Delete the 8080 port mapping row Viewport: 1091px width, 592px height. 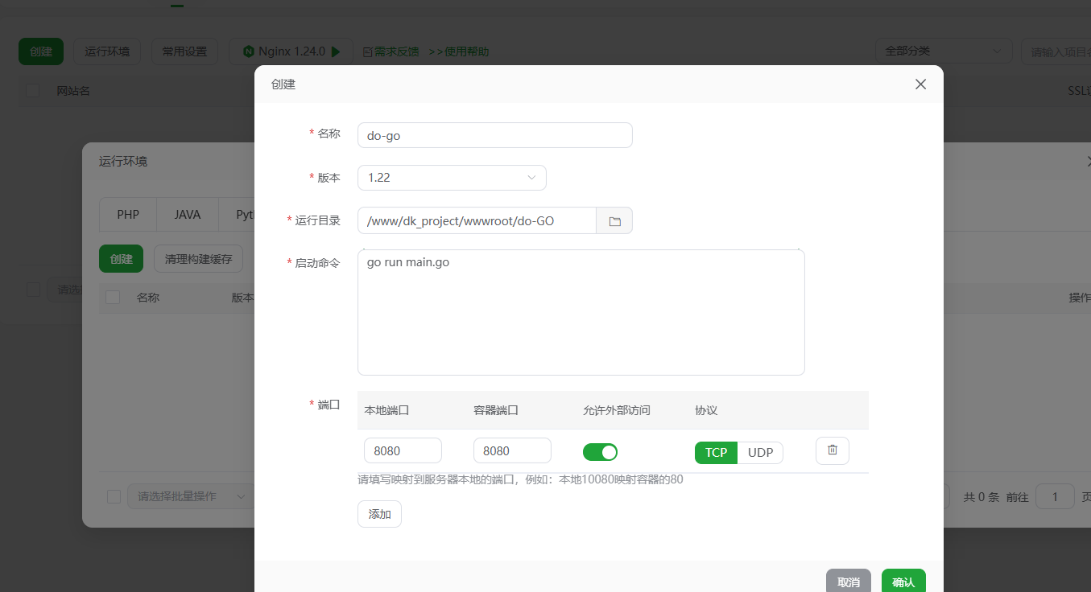[x=832, y=450]
